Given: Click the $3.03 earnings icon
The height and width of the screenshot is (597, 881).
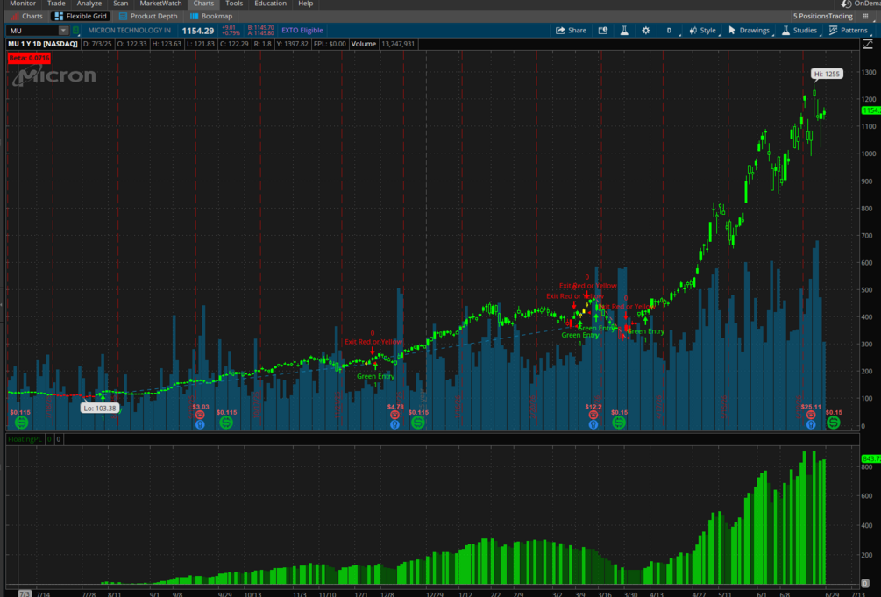Looking at the screenshot, I should pyautogui.click(x=200, y=415).
